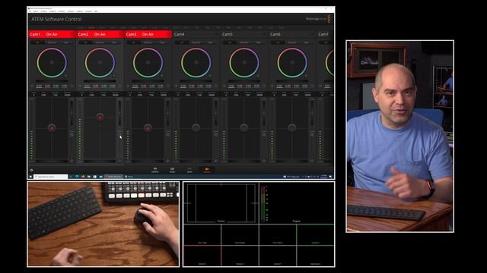487x273 pixels.
Task: Select the Cam5 camera header
Action: click(x=244, y=34)
